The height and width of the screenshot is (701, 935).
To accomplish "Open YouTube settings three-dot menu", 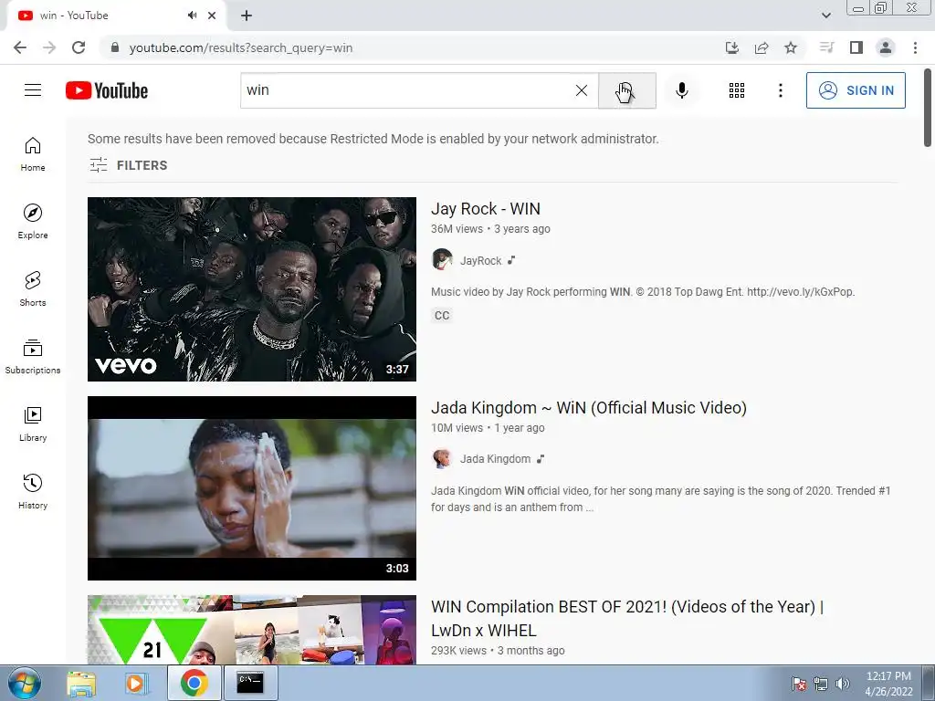I will tap(780, 90).
